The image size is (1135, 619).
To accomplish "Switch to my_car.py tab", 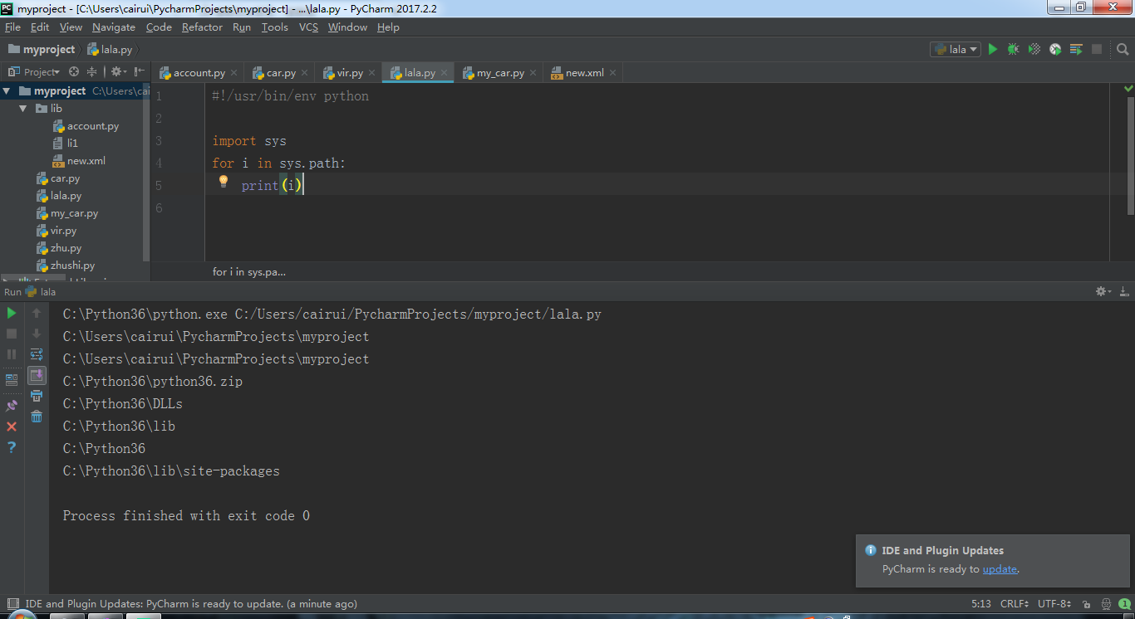I will coord(499,73).
